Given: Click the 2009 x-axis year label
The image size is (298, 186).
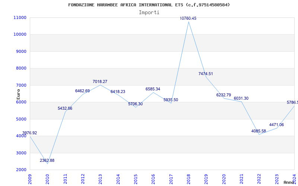Looking at the screenshot, I should tap(30, 179).
